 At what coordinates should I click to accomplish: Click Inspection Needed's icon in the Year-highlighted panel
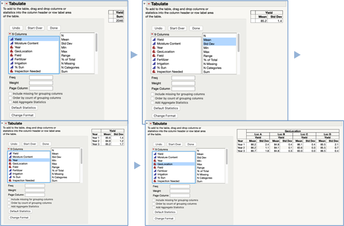click(10, 180)
